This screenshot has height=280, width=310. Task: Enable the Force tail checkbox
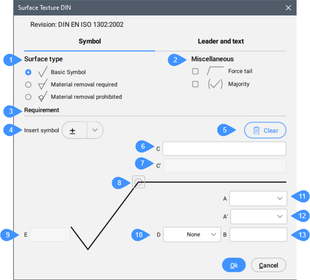point(195,72)
